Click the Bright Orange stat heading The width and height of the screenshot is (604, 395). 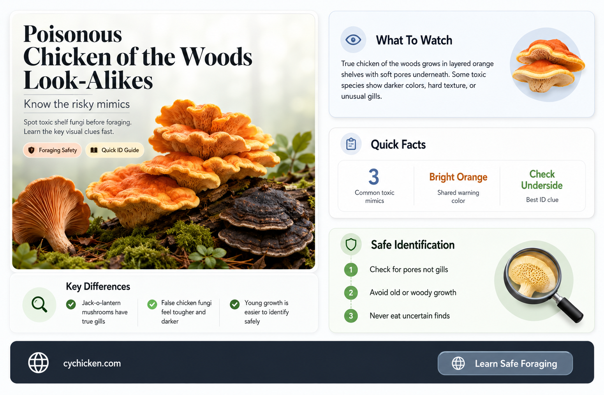click(x=458, y=177)
